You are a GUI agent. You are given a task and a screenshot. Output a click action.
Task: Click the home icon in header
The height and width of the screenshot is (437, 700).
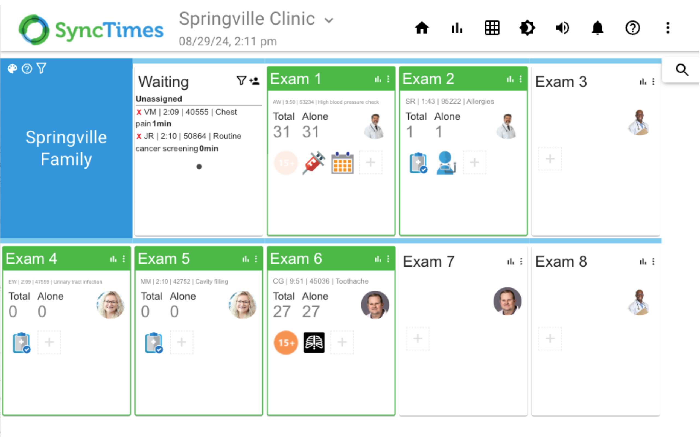[422, 28]
